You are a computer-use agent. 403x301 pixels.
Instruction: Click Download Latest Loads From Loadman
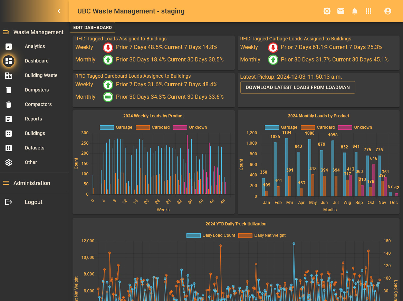point(298,87)
